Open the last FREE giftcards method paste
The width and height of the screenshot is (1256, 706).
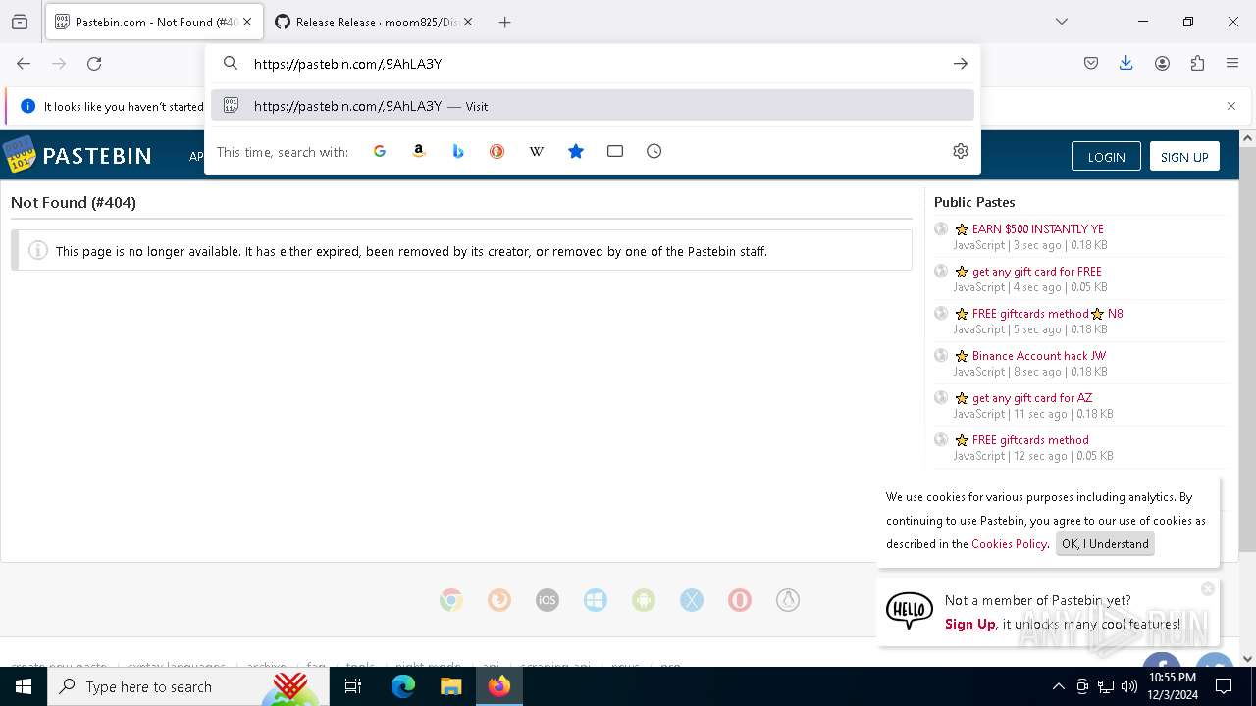1030,440
